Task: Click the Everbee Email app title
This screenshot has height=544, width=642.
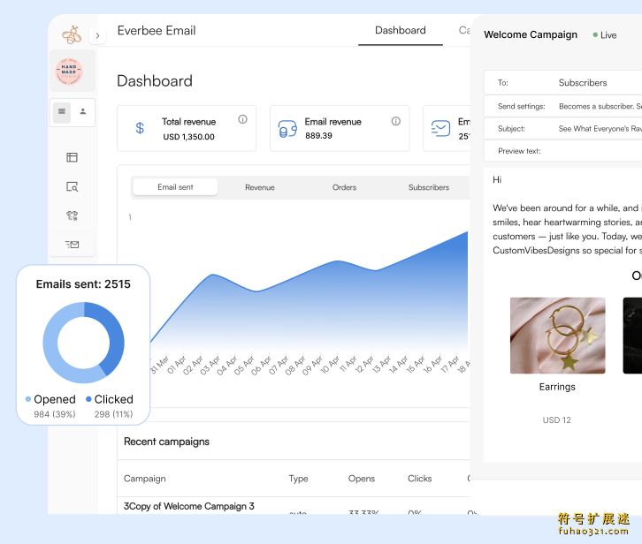Action: [157, 31]
